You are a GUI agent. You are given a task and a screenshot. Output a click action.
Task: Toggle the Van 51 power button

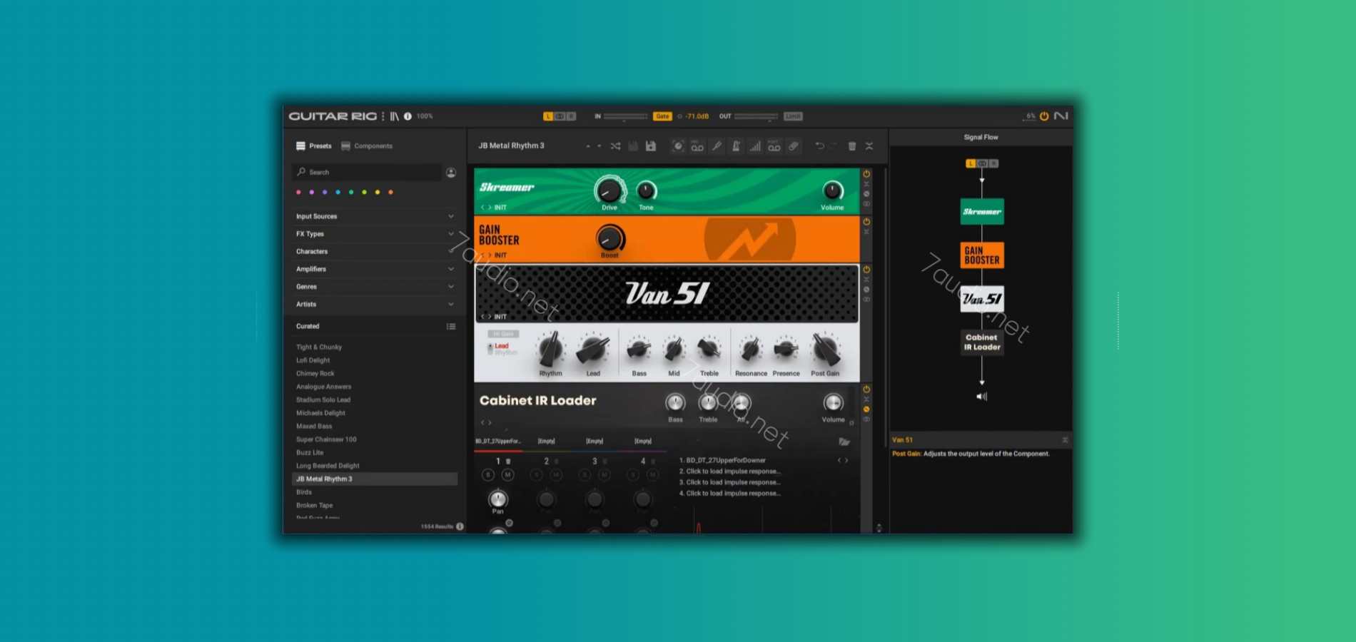(x=866, y=270)
